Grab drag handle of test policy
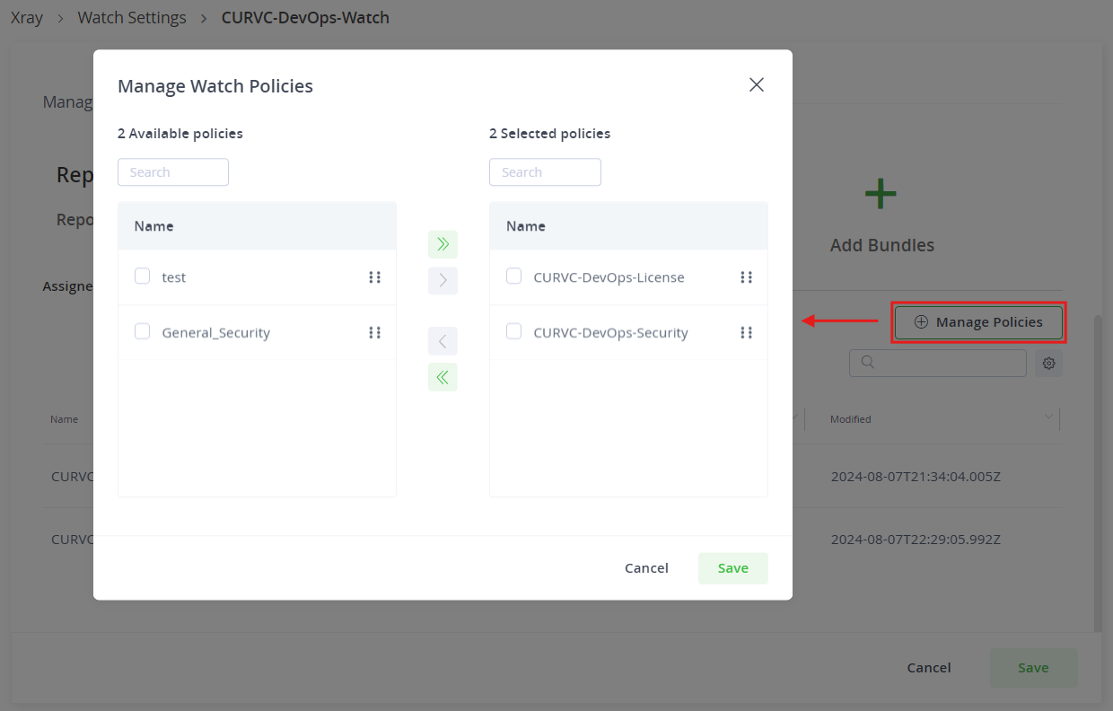Image resolution: width=1113 pixels, height=711 pixels. coord(374,277)
